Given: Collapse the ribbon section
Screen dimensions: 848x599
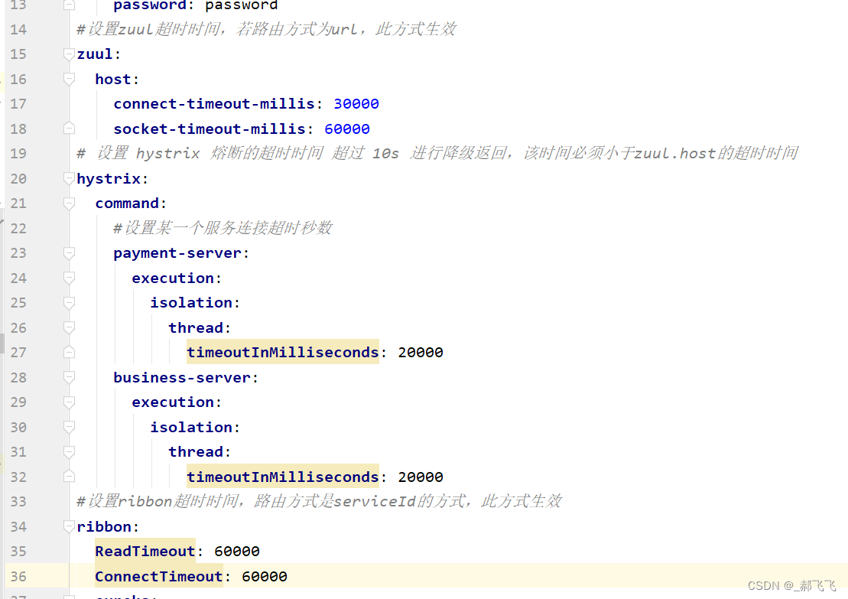Looking at the screenshot, I should click(x=69, y=526).
